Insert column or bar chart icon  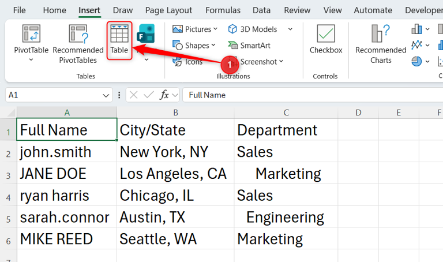[416, 29]
